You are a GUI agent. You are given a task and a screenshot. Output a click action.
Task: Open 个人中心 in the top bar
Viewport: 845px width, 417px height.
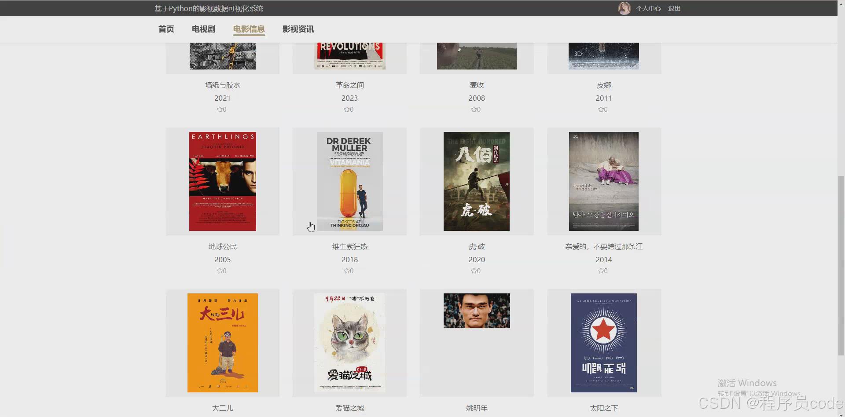tap(648, 8)
